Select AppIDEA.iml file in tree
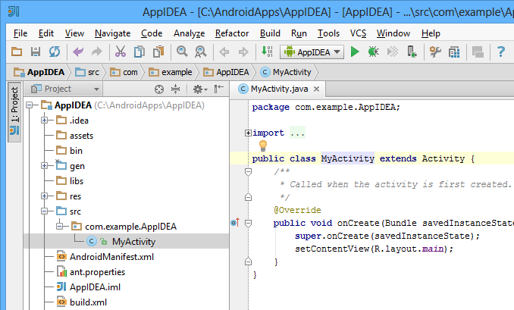Viewport: 514px width, 310px height. [x=95, y=287]
